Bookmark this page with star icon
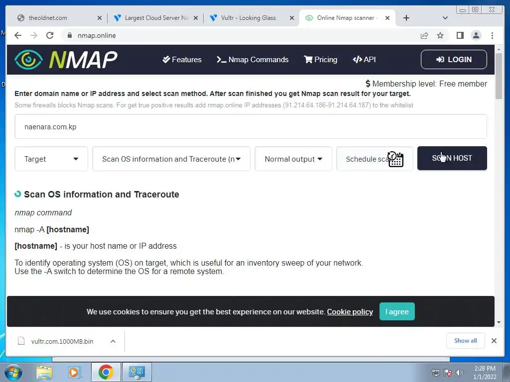 pos(440,35)
